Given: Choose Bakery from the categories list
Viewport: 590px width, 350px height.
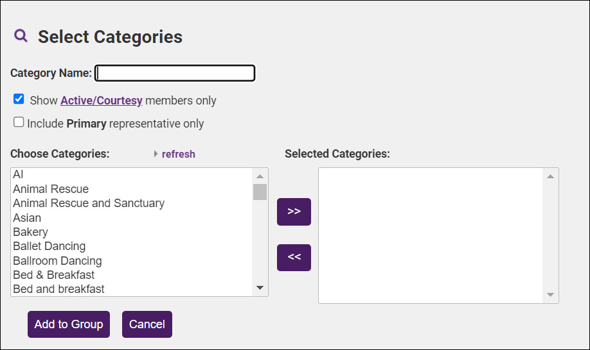Looking at the screenshot, I should tap(30, 232).
